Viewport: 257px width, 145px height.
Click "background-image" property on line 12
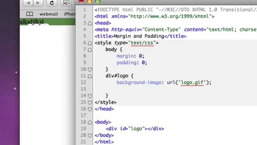pos(139,82)
